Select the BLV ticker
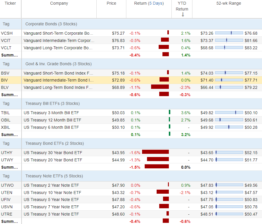This screenshot has height=224, width=262. pos(5,87)
